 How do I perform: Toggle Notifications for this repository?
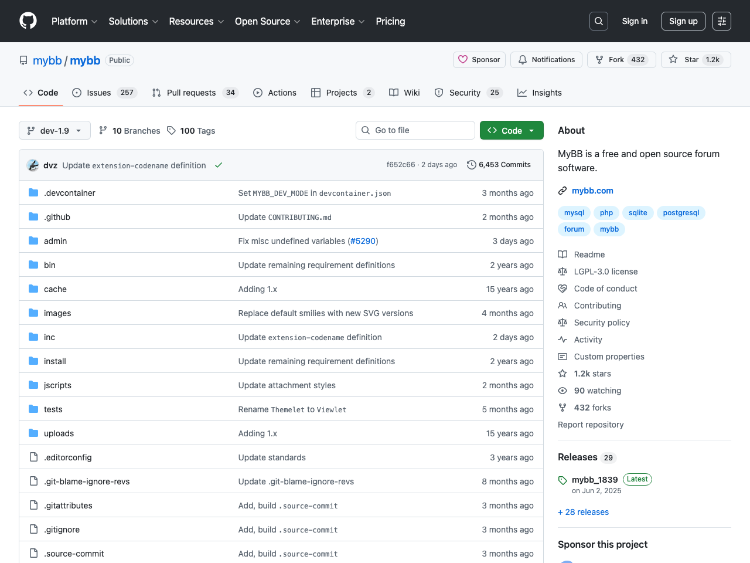pyautogui.click(x=546, y=60)
